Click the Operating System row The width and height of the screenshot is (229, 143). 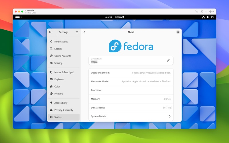(131, 73)
